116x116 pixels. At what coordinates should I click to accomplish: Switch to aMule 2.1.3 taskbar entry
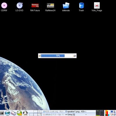[x=54, y=115]
